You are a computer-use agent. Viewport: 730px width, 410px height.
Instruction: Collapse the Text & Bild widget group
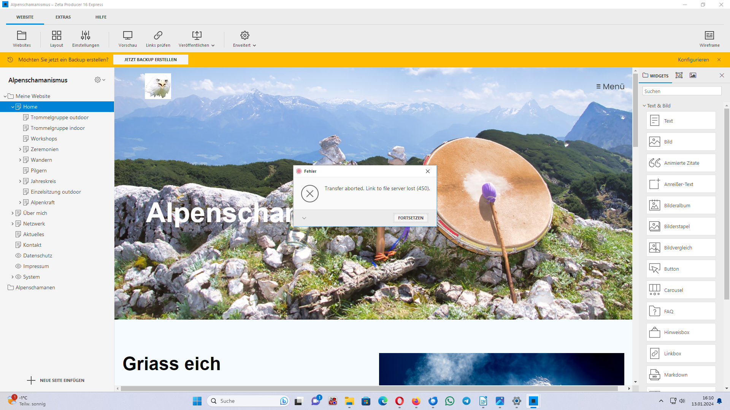(x=644, y=106)
